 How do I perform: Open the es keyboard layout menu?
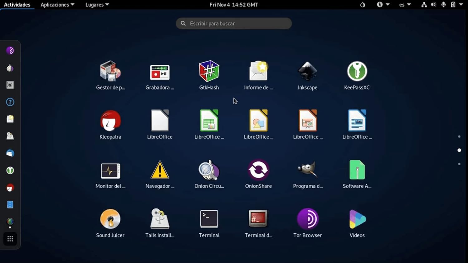tap(405, 5)
